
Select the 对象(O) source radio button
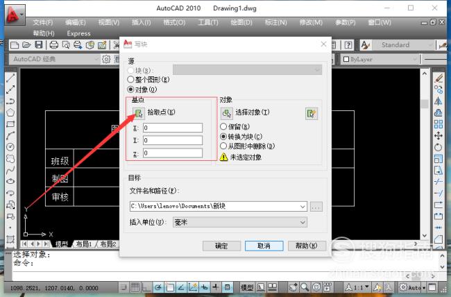tap(130, 90)
